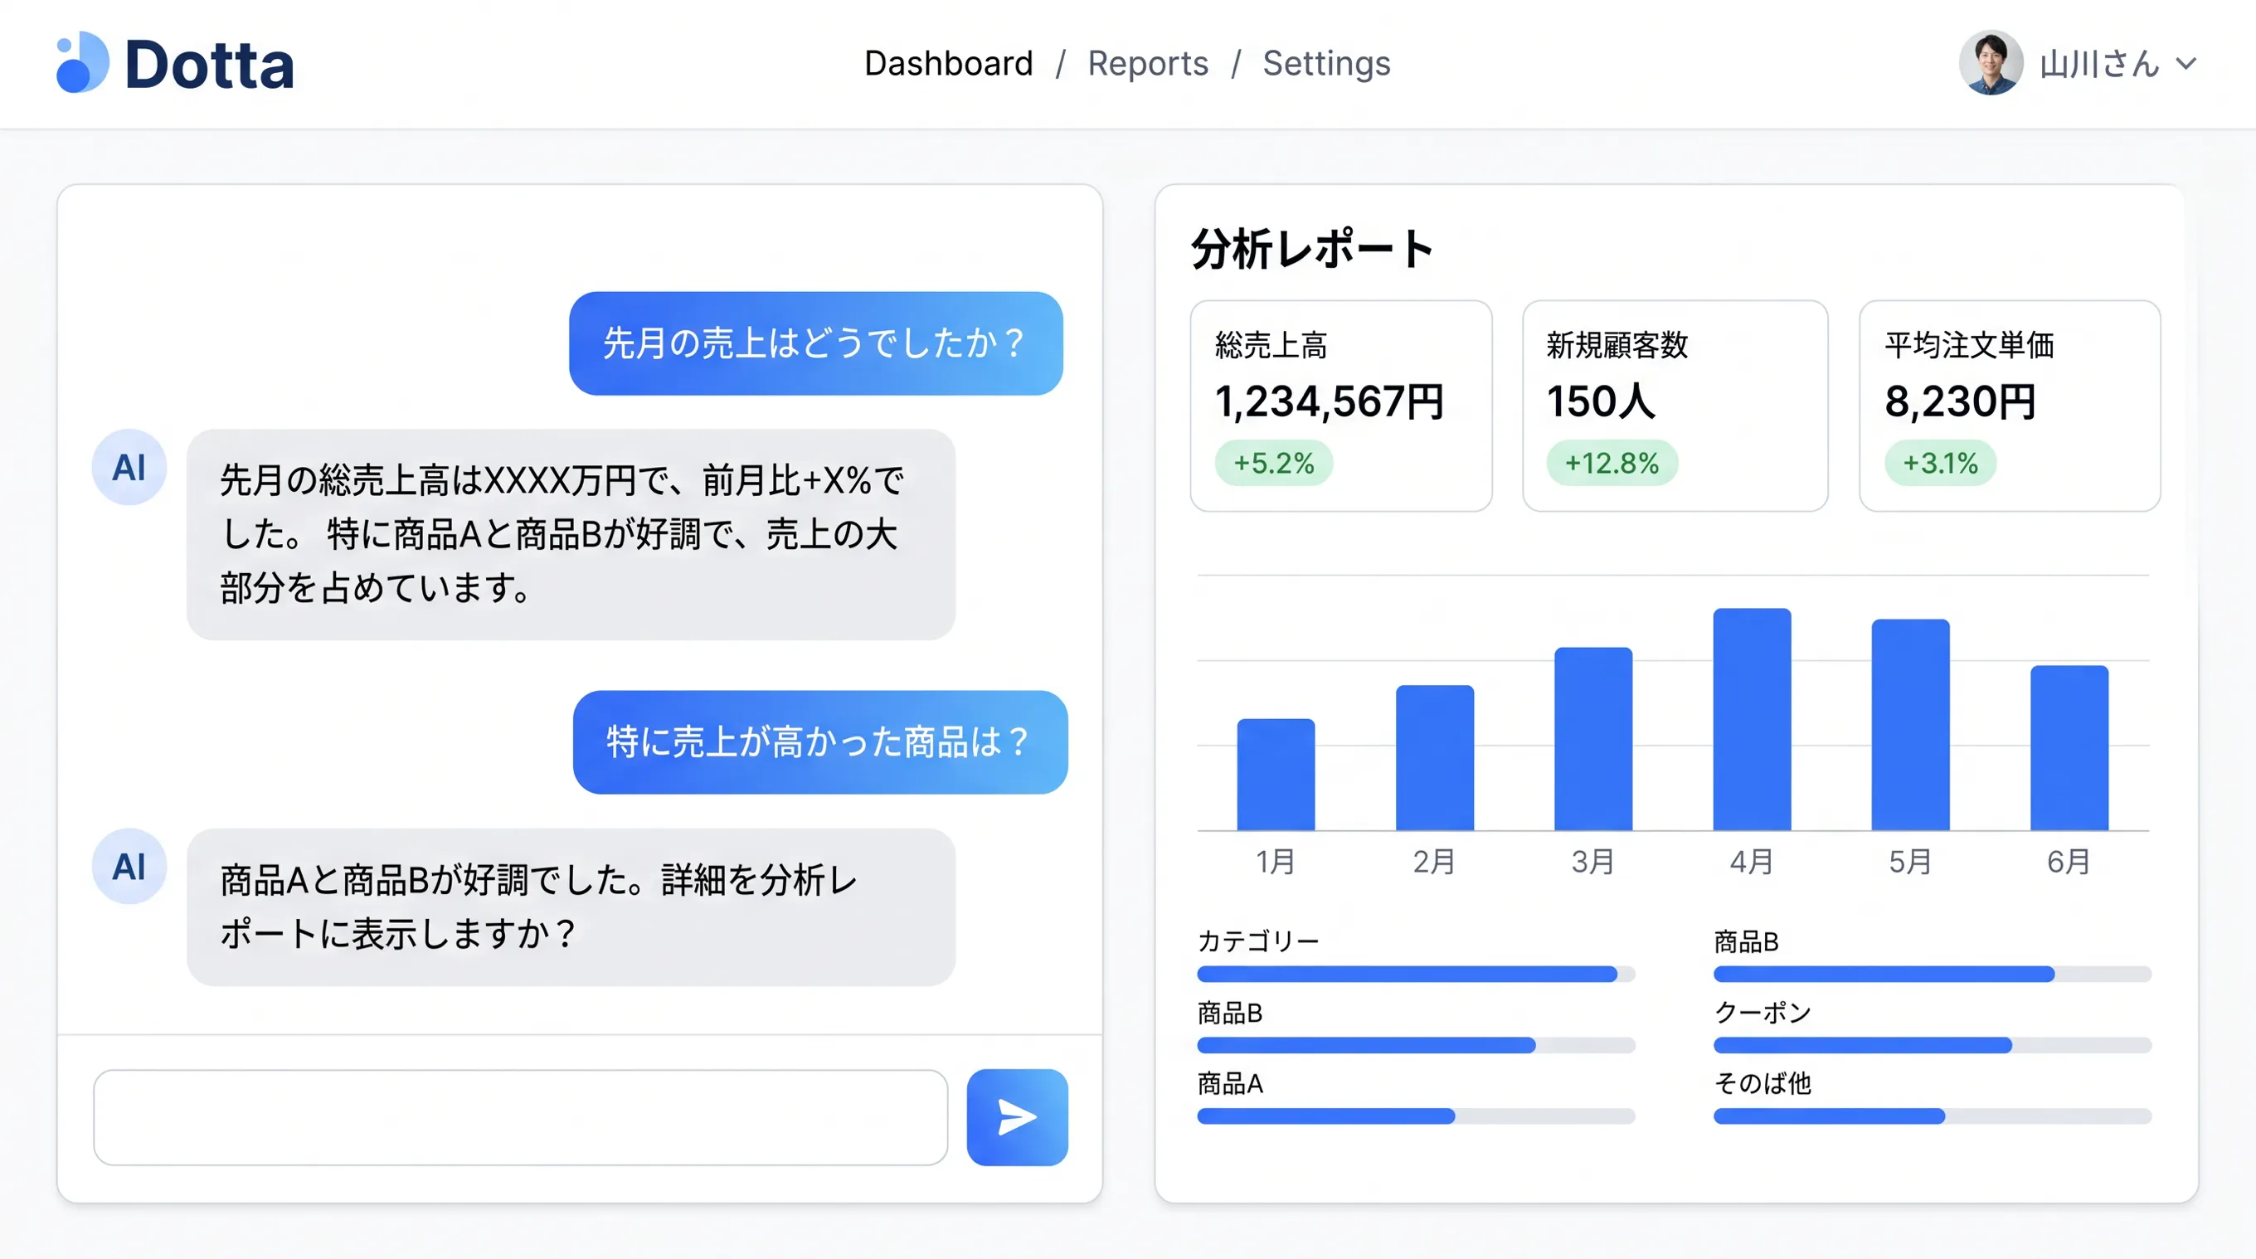Select the 6月 bar in the chart

(x=2069, y=748)
